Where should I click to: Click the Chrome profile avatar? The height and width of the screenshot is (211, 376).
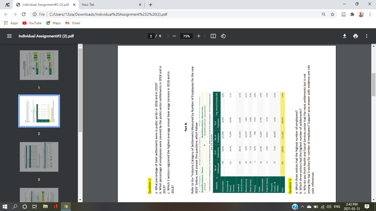[361, 14]
